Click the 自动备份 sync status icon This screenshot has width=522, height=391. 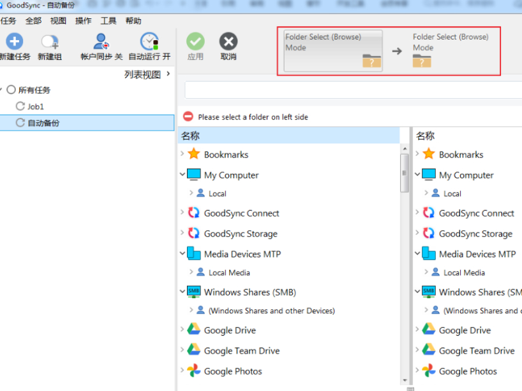tap(20, 122)
